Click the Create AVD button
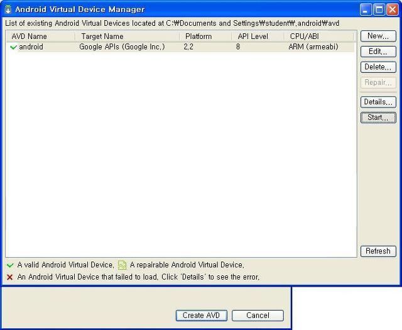402x330 pixels. click(201, 316)
